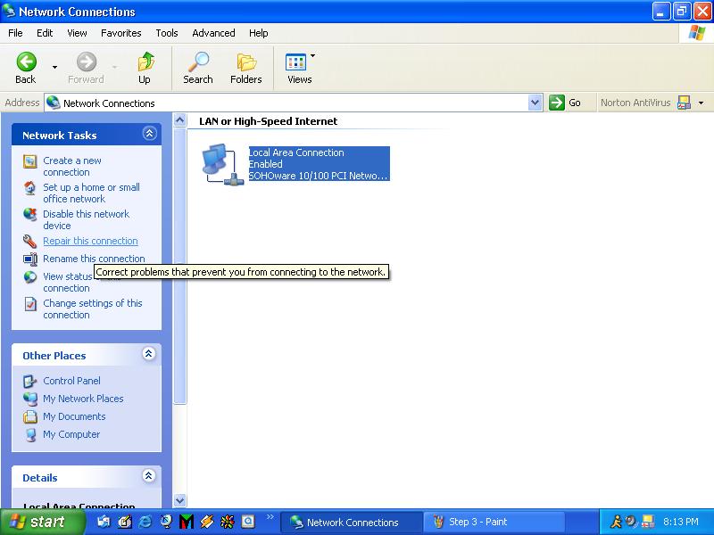
Task: Switch to Step 3 - Paint taskbar button
Action: point(495,522)
